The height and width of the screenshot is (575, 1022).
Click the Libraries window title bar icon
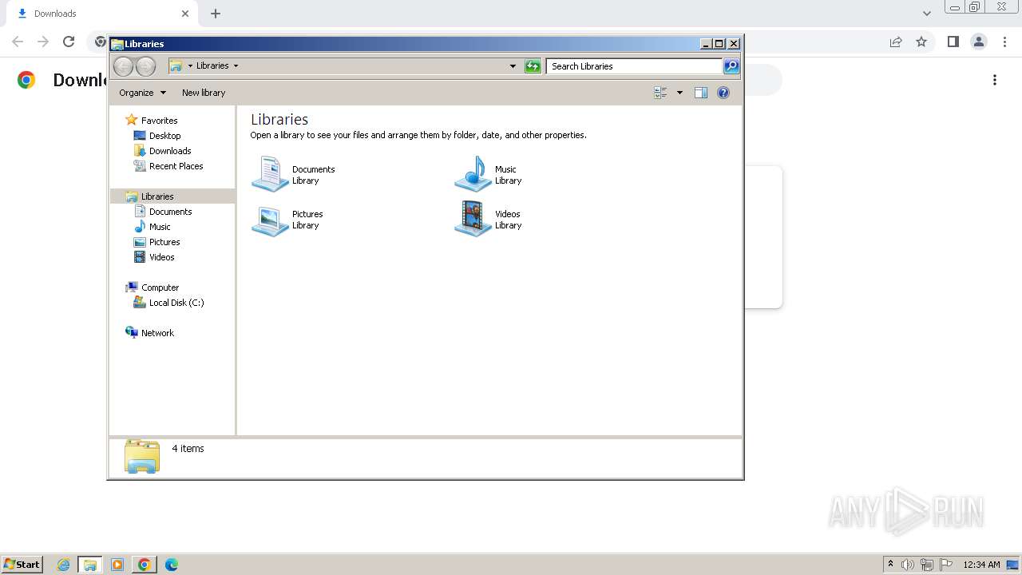[x=117, y=44]
